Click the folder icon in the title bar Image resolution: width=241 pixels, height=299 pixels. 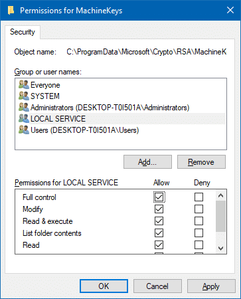click(x=11, y=11)
